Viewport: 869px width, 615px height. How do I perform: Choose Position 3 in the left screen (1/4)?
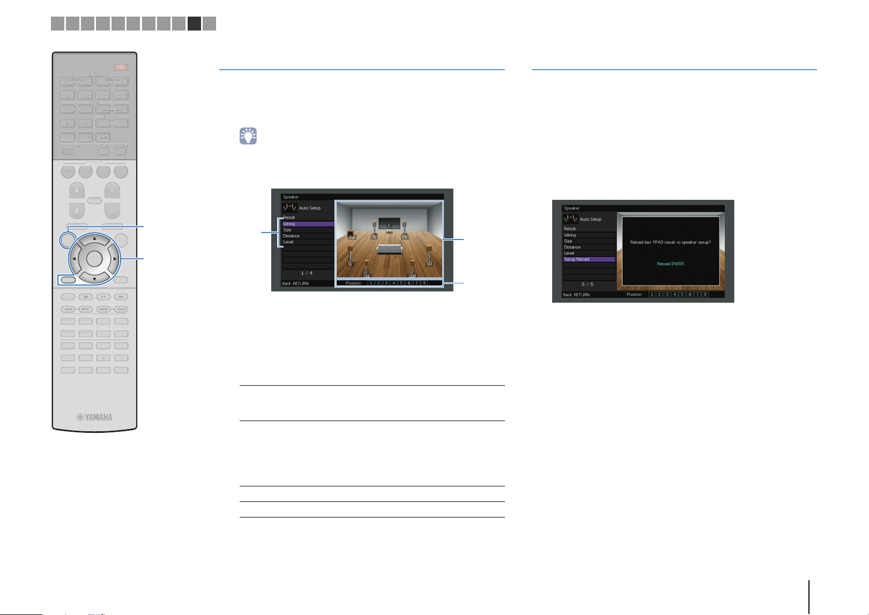click(386, 283)
